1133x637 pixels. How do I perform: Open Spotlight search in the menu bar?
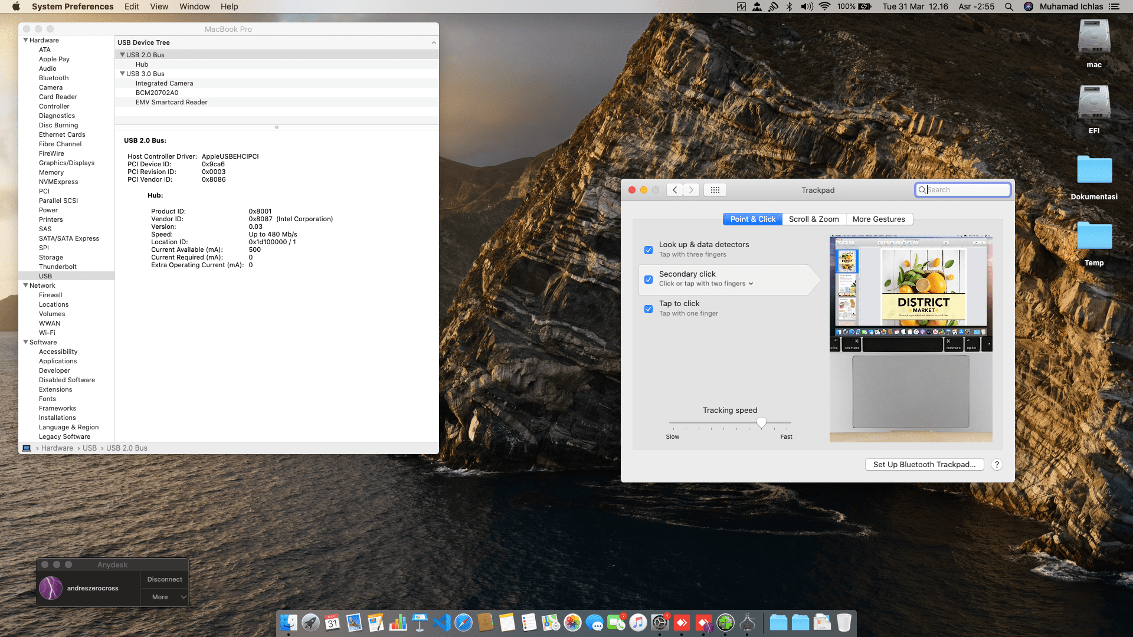point(1009,6)
